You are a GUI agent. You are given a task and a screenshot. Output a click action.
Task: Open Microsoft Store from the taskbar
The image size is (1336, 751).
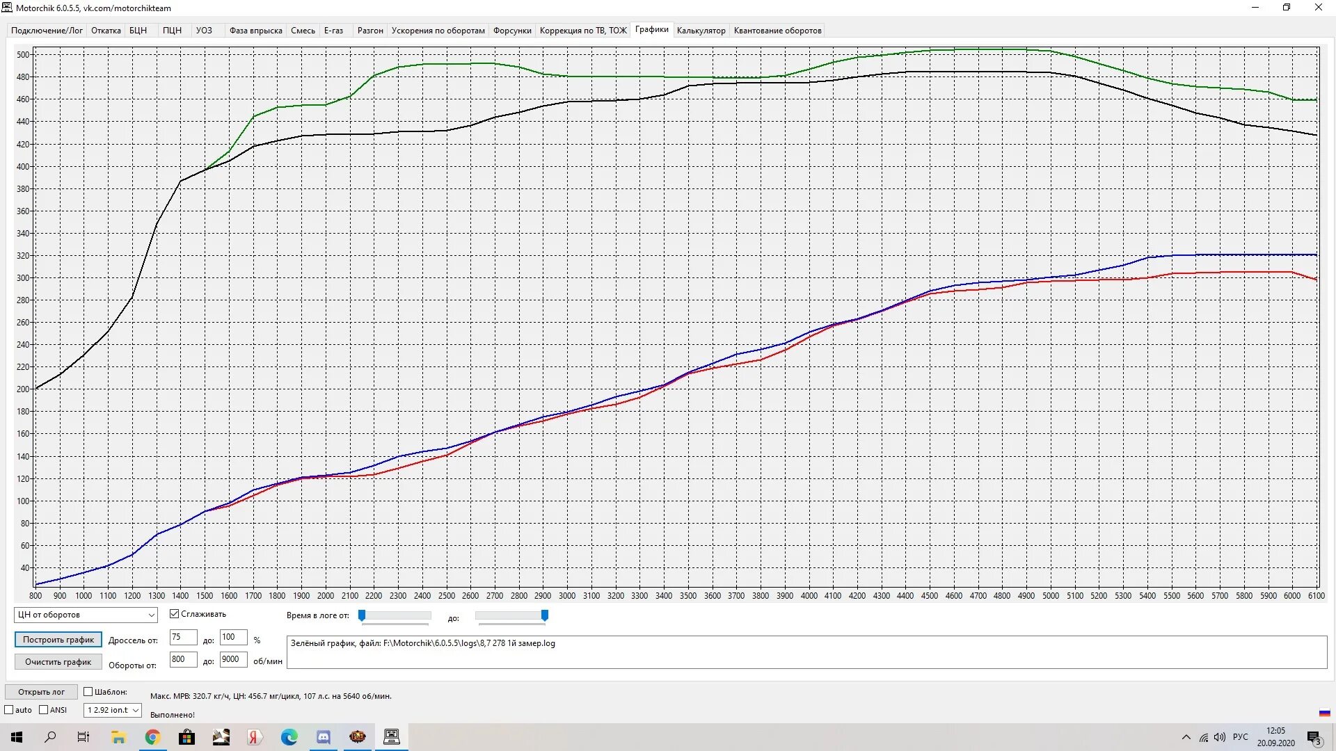[186, 737]
